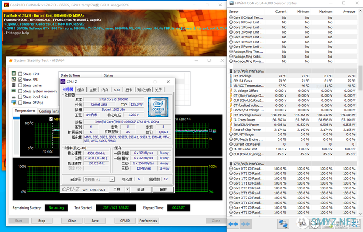Select the VR VCC Temperature sensor row
This screenshot has height=232, width=363.
coord(293,85)
